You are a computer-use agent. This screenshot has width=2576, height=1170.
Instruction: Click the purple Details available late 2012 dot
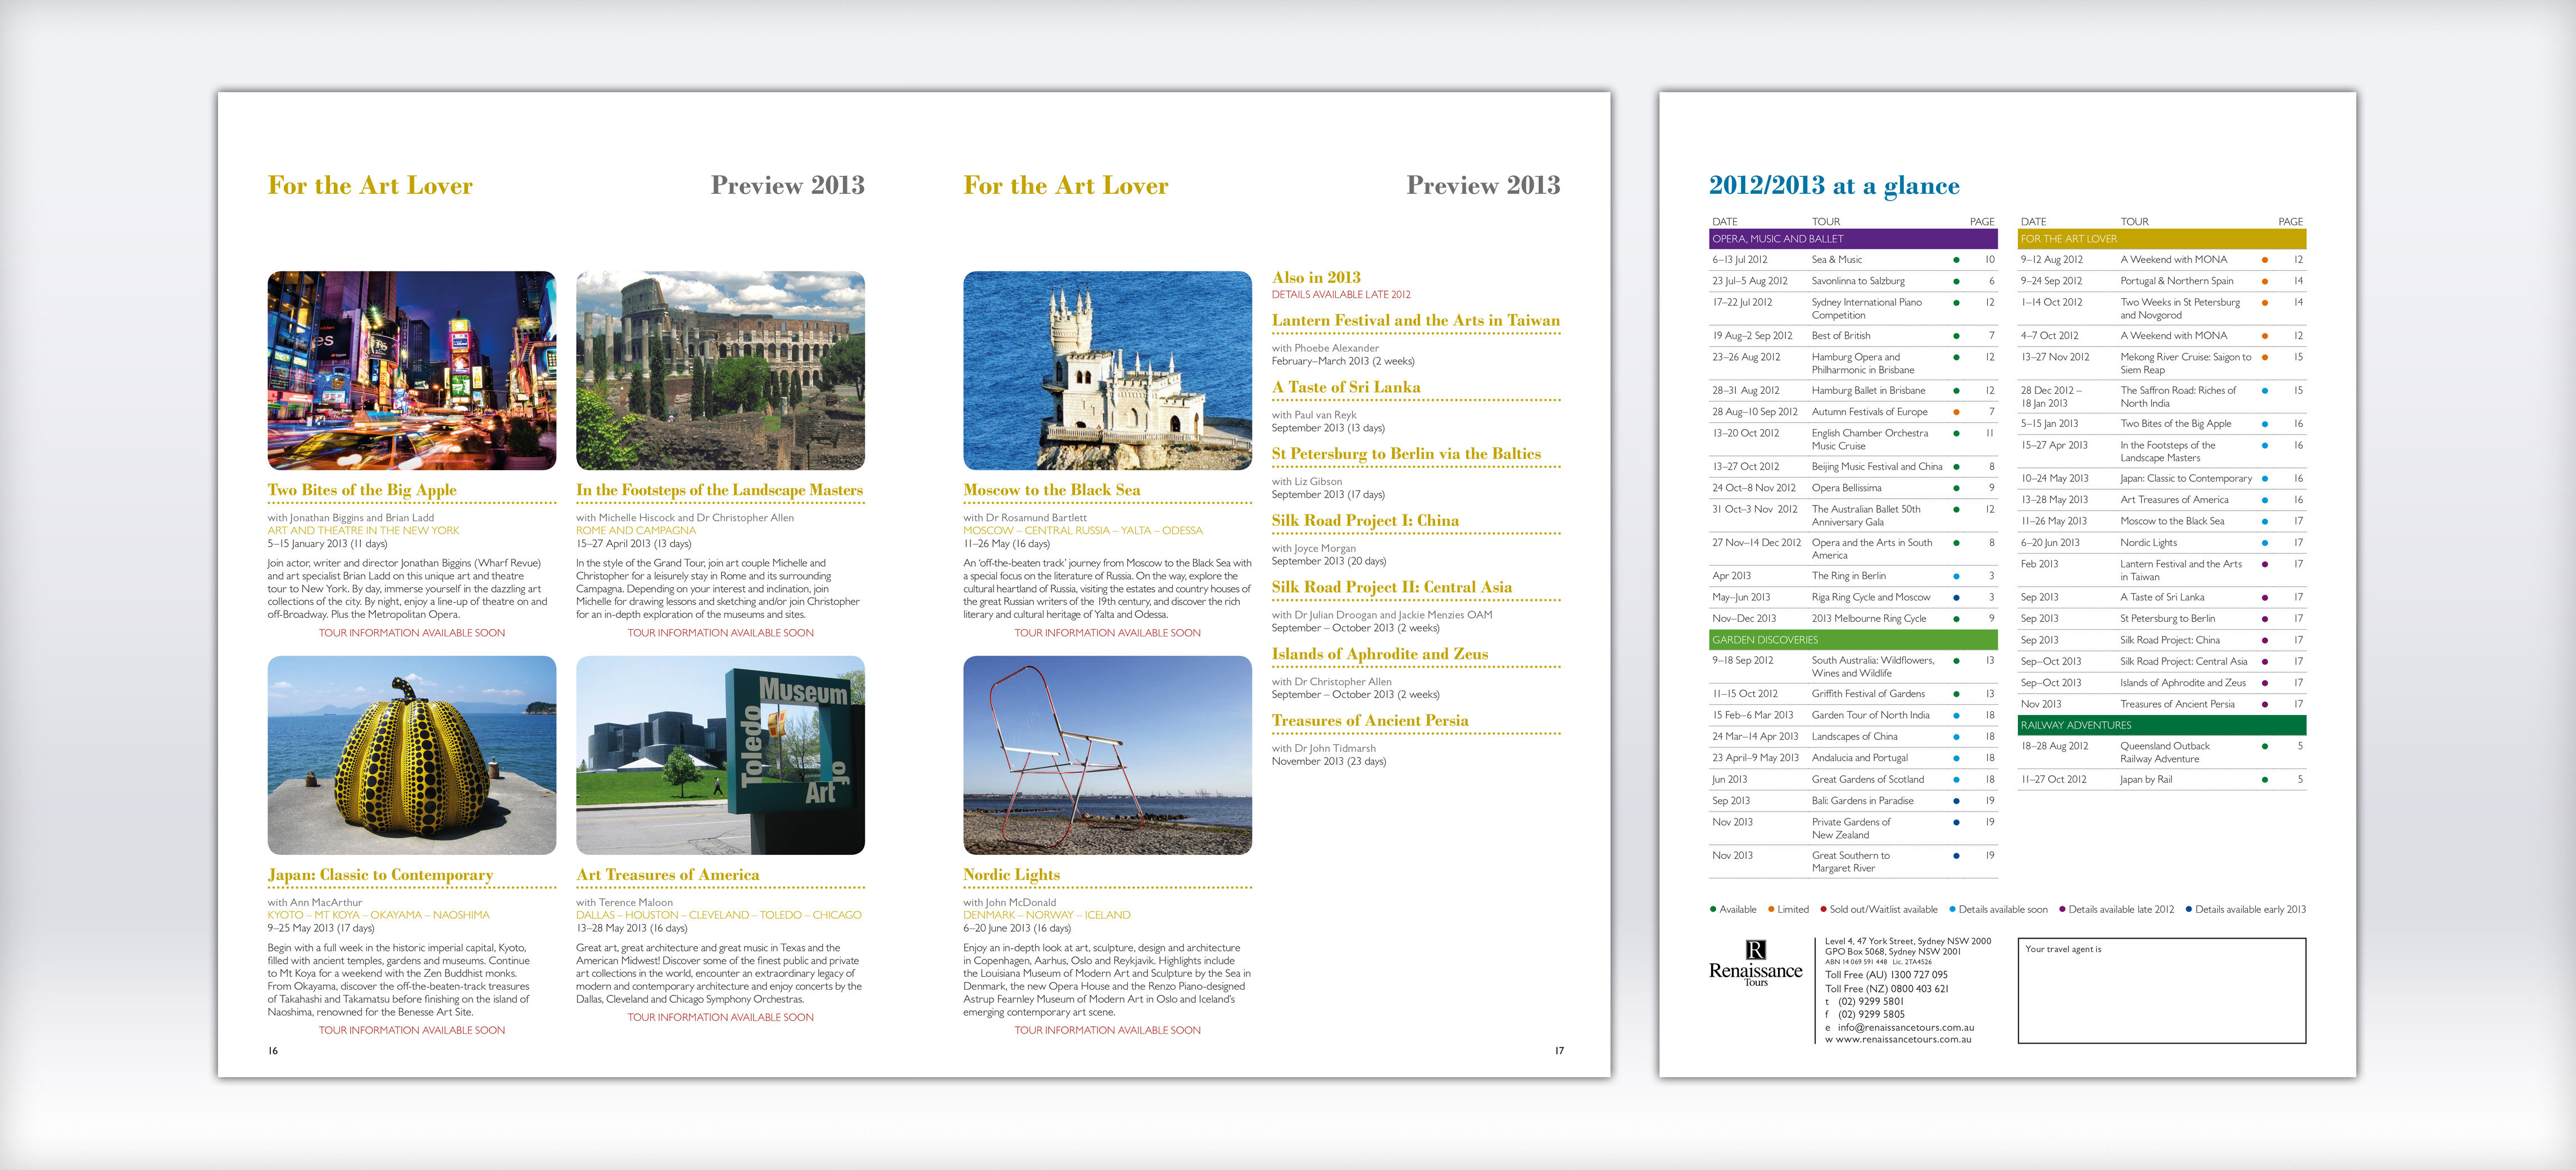coord(2062,909)
